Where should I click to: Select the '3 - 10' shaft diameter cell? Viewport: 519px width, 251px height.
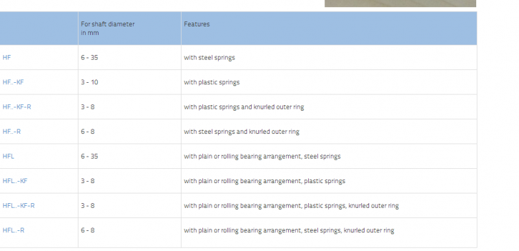90,82
